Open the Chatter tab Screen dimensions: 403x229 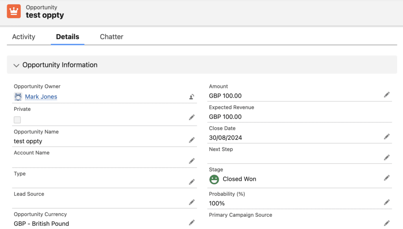[x=111, y=37]
